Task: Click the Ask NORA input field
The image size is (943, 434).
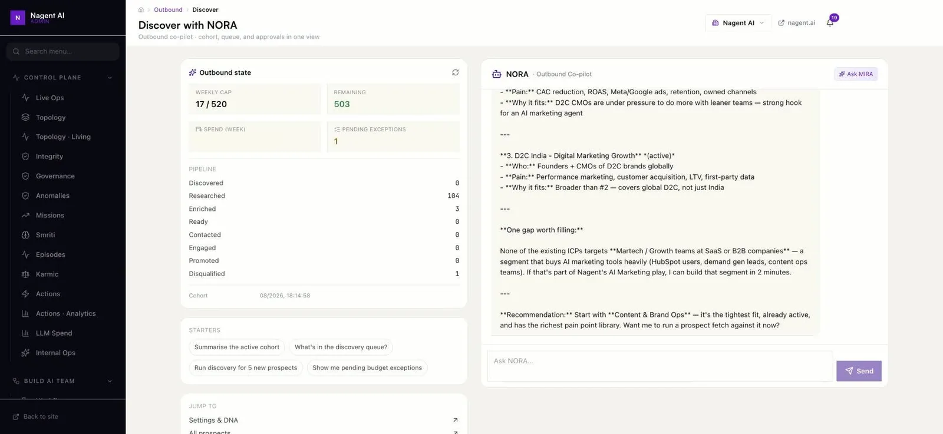Action: [x=660, y=366]
